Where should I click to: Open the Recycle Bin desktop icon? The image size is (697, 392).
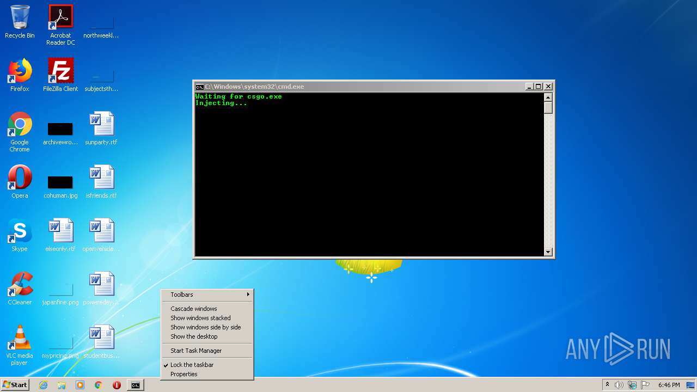[20, 22]
